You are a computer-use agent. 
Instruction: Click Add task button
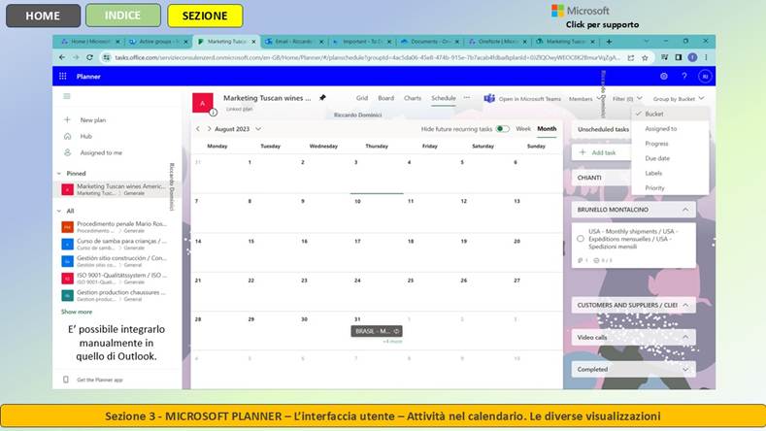pyautogui.click(x=601, y=152)
